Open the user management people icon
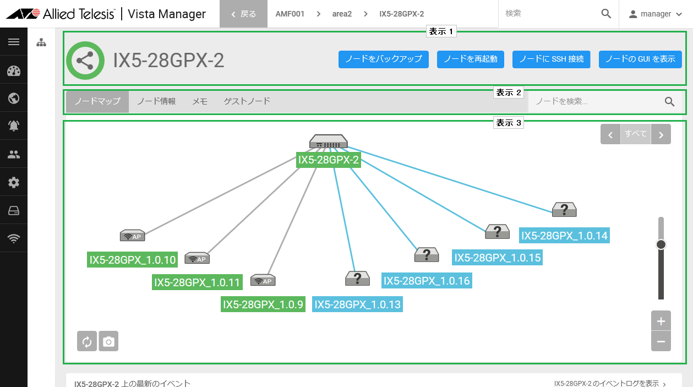The height and width of the screenshot is (387, 693). (14, 155)
